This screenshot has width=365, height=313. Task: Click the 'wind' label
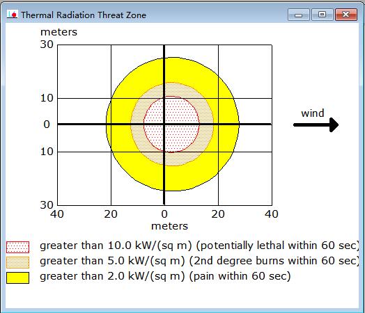point(312,113)
